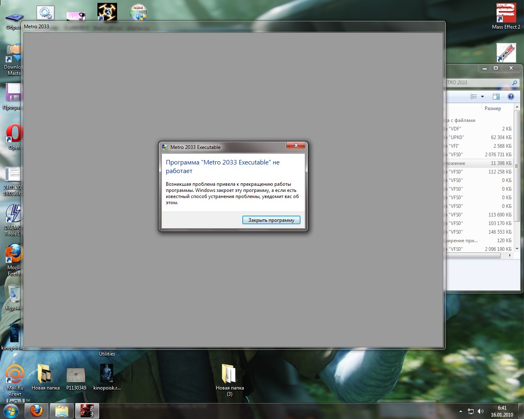
Task: Open the "Новая папка (3)" folder
Action: [x=230, y=380]
